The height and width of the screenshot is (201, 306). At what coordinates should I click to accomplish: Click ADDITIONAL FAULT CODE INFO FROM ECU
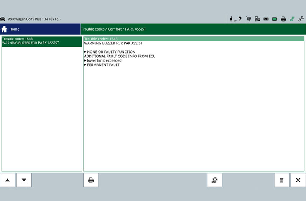(120, 56)
